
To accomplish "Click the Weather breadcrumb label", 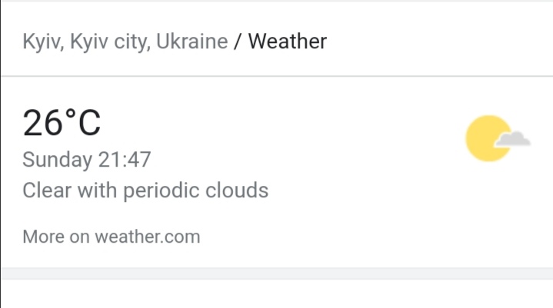I will (287, 41).
